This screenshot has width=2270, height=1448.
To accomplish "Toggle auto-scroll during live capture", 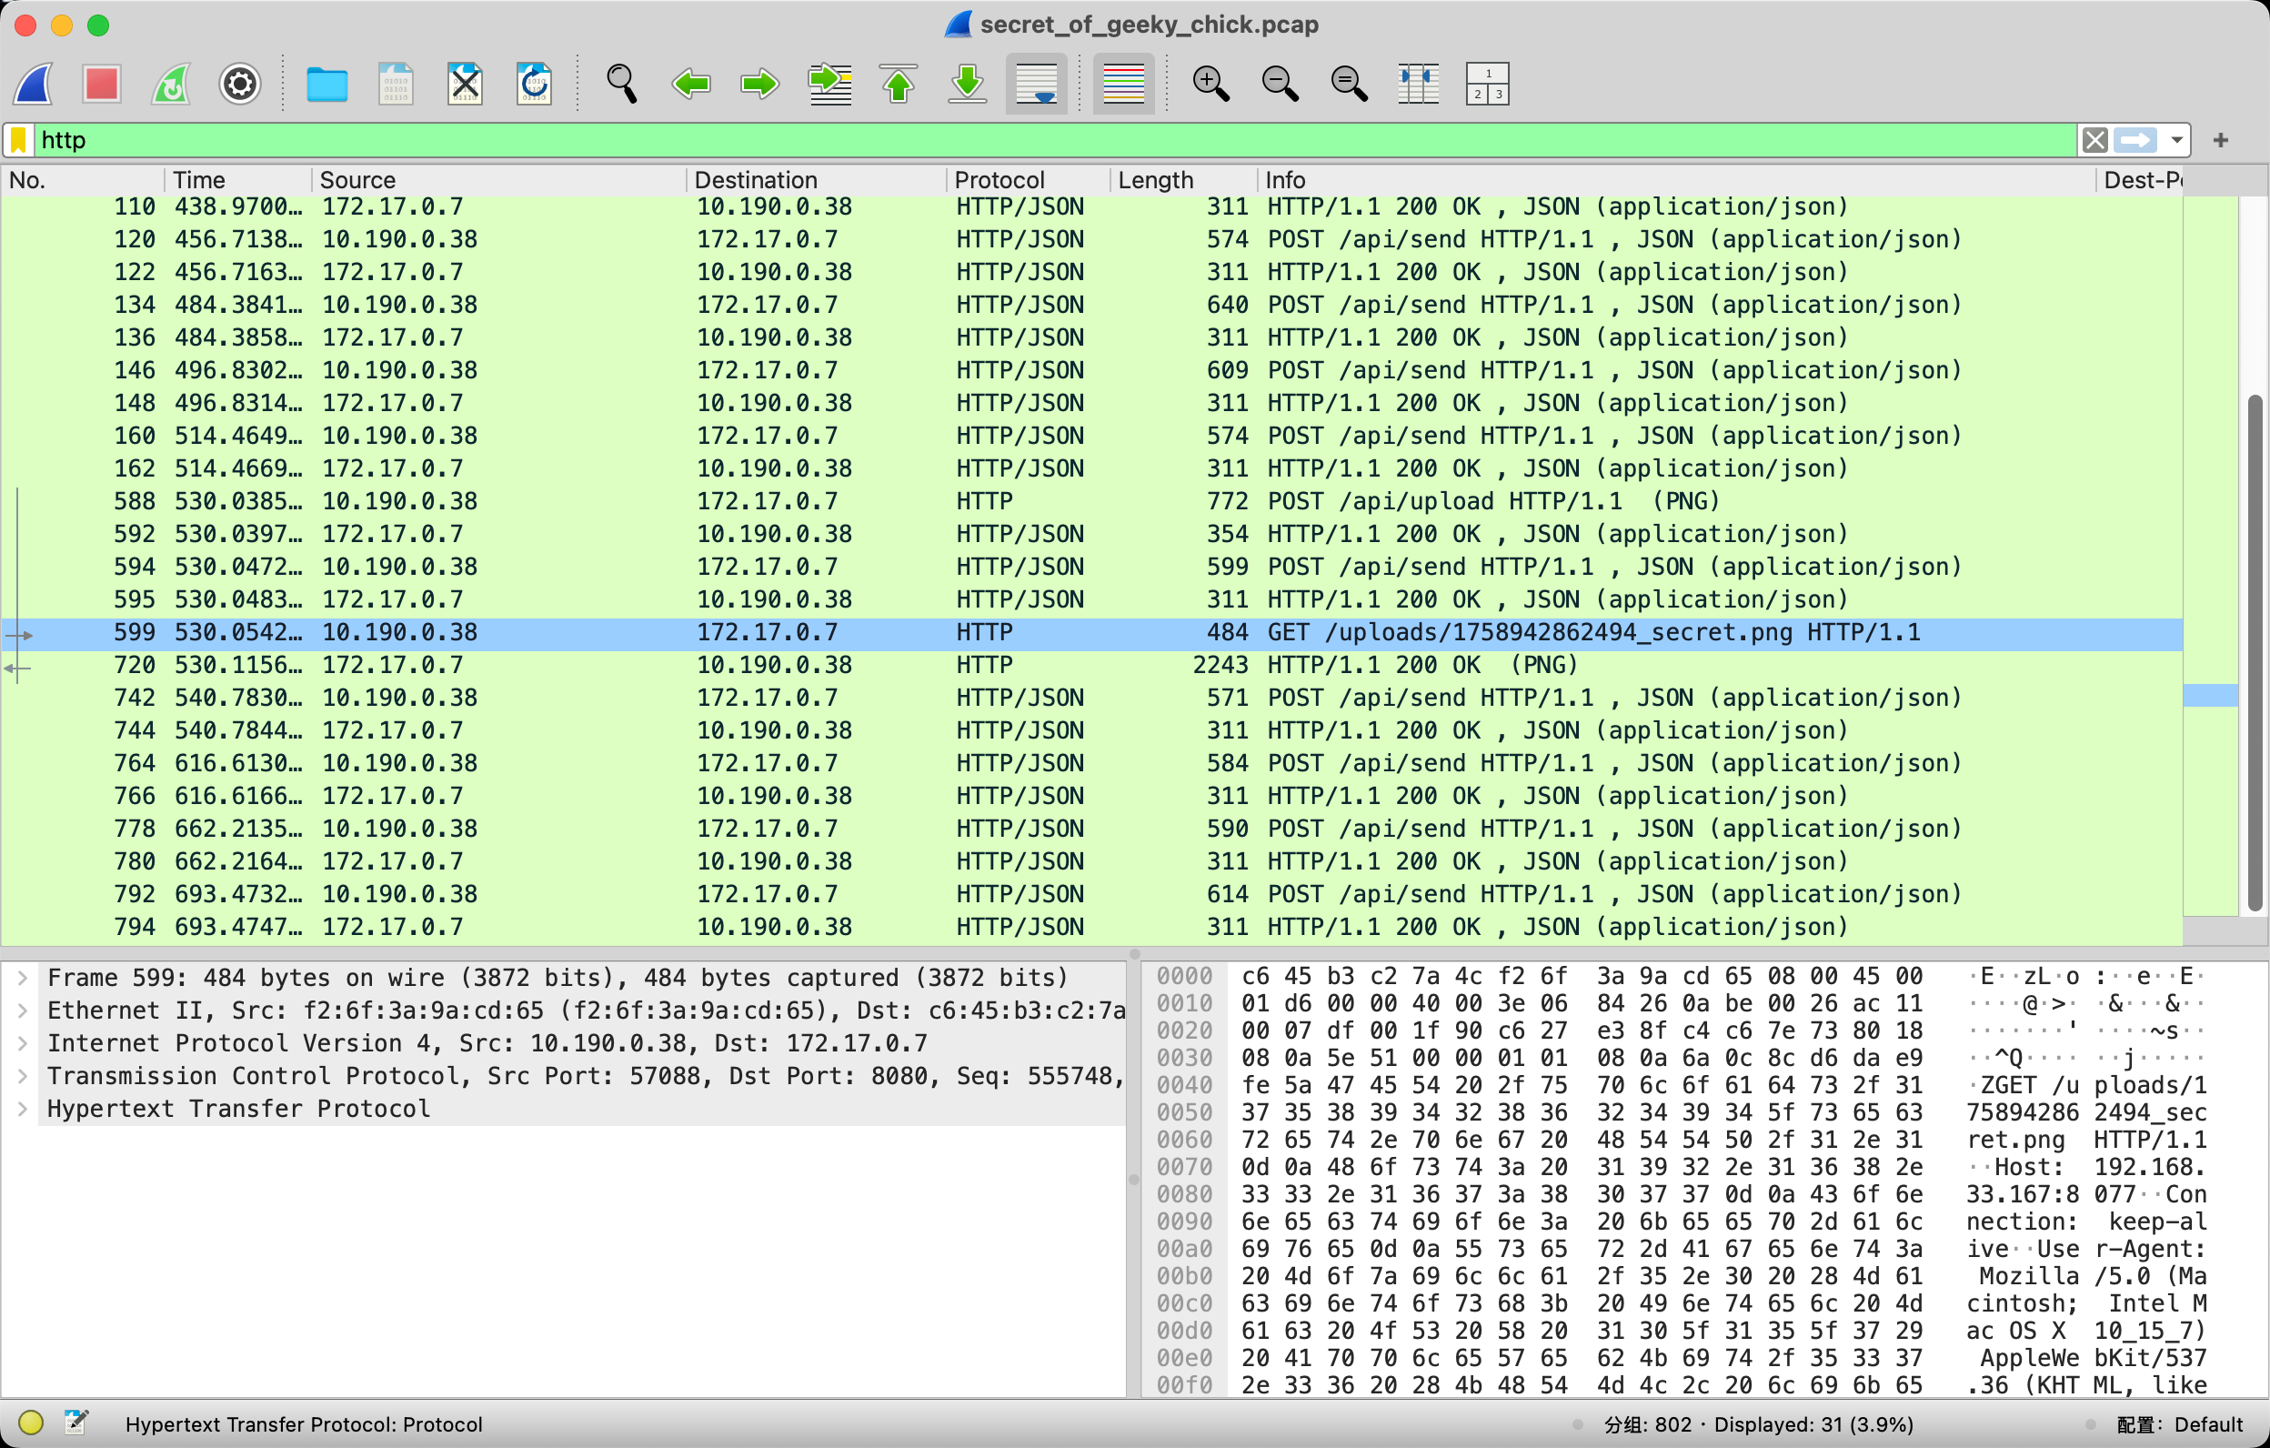I will (1036, 84).
